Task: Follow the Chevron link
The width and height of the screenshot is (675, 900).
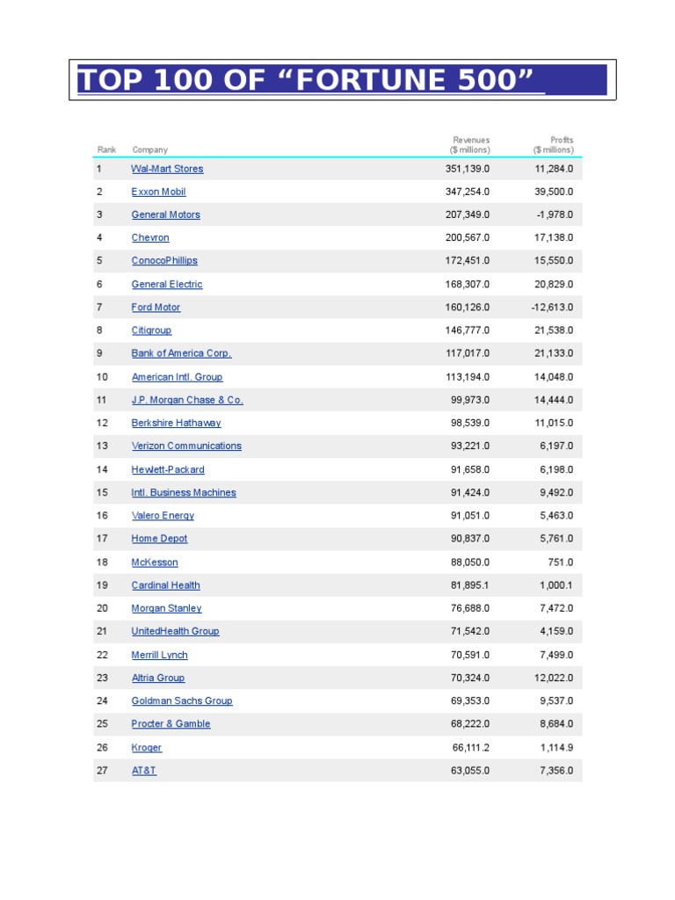Action: pos(150,238)
